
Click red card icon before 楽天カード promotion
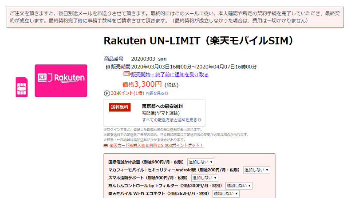tap(106, 146)
